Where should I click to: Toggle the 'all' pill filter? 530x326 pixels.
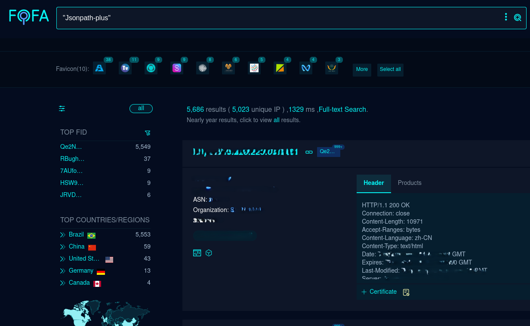(141, 108)
